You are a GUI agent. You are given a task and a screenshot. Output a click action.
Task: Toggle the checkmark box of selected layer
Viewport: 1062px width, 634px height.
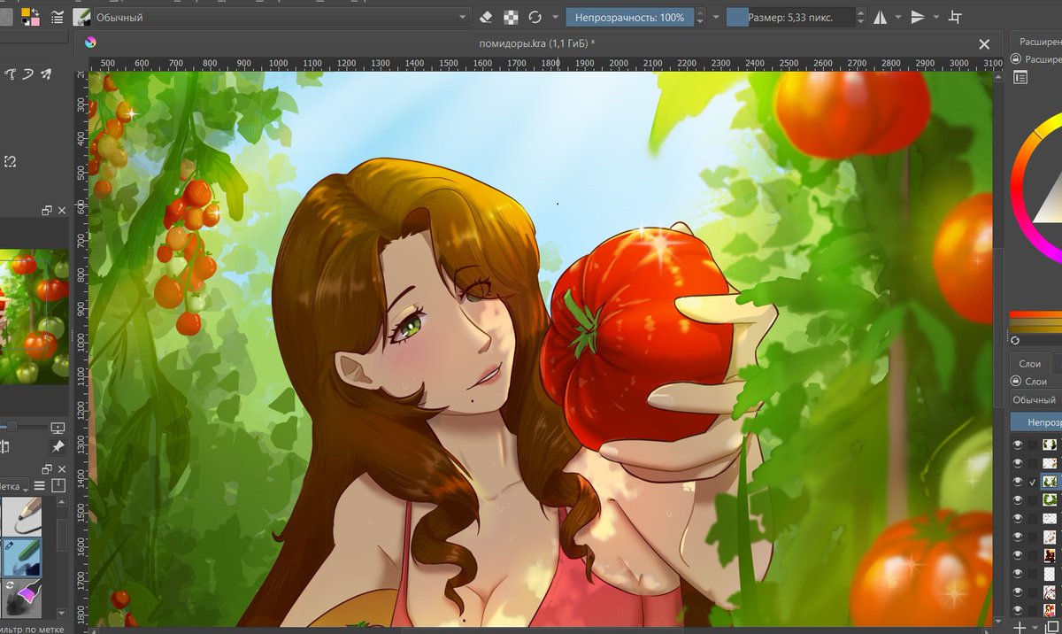click(x=1033, y=482)
